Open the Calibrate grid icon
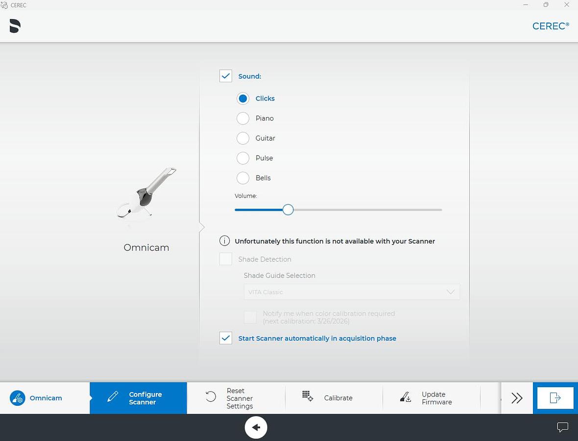The width and height of the screenshot is (578, 441). [307, 396]
